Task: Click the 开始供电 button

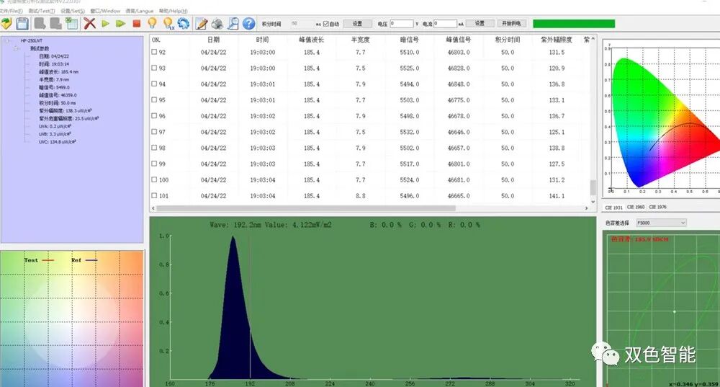Action: [511, 23]
